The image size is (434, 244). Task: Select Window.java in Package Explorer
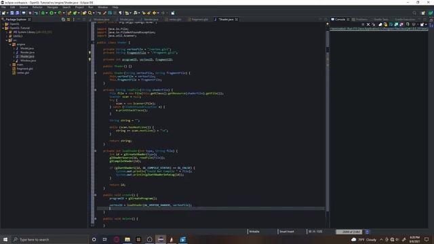[x=28, y=60]
